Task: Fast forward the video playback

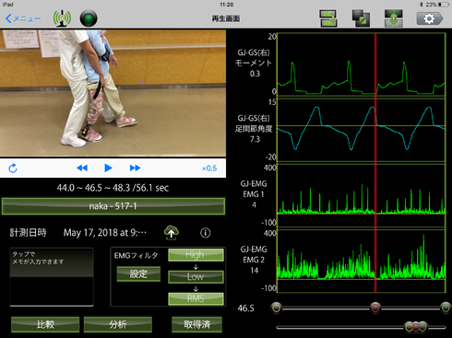Action: pos(135,168)
